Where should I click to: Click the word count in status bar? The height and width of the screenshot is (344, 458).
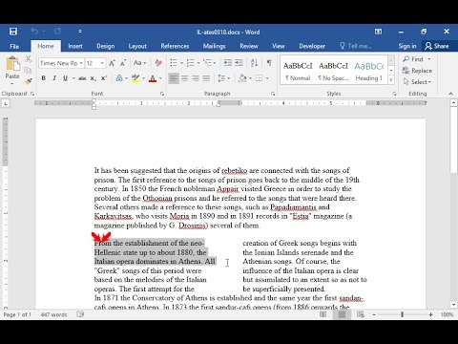click(x=53, y=314)
